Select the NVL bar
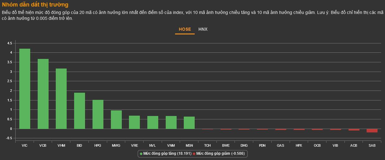 (153, 122)
